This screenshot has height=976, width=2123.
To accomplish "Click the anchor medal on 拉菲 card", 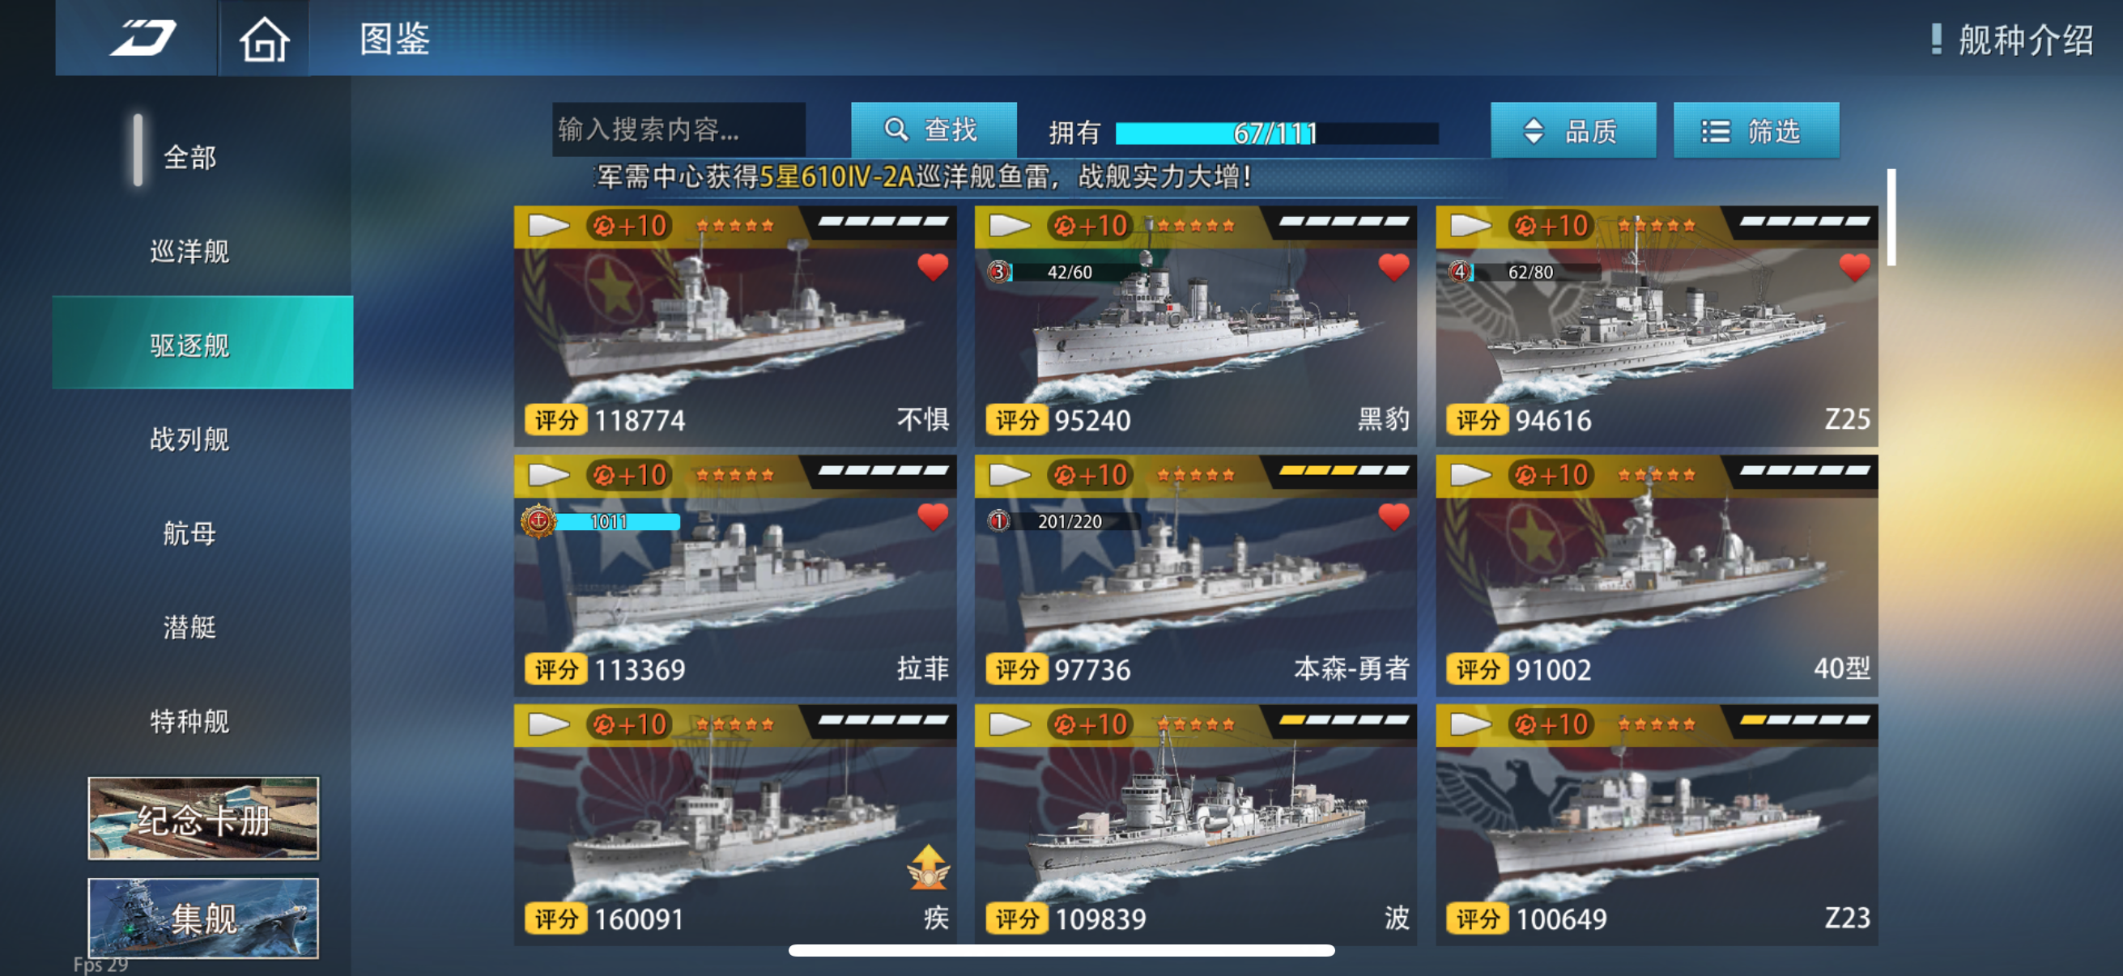I will click(538, 521).
